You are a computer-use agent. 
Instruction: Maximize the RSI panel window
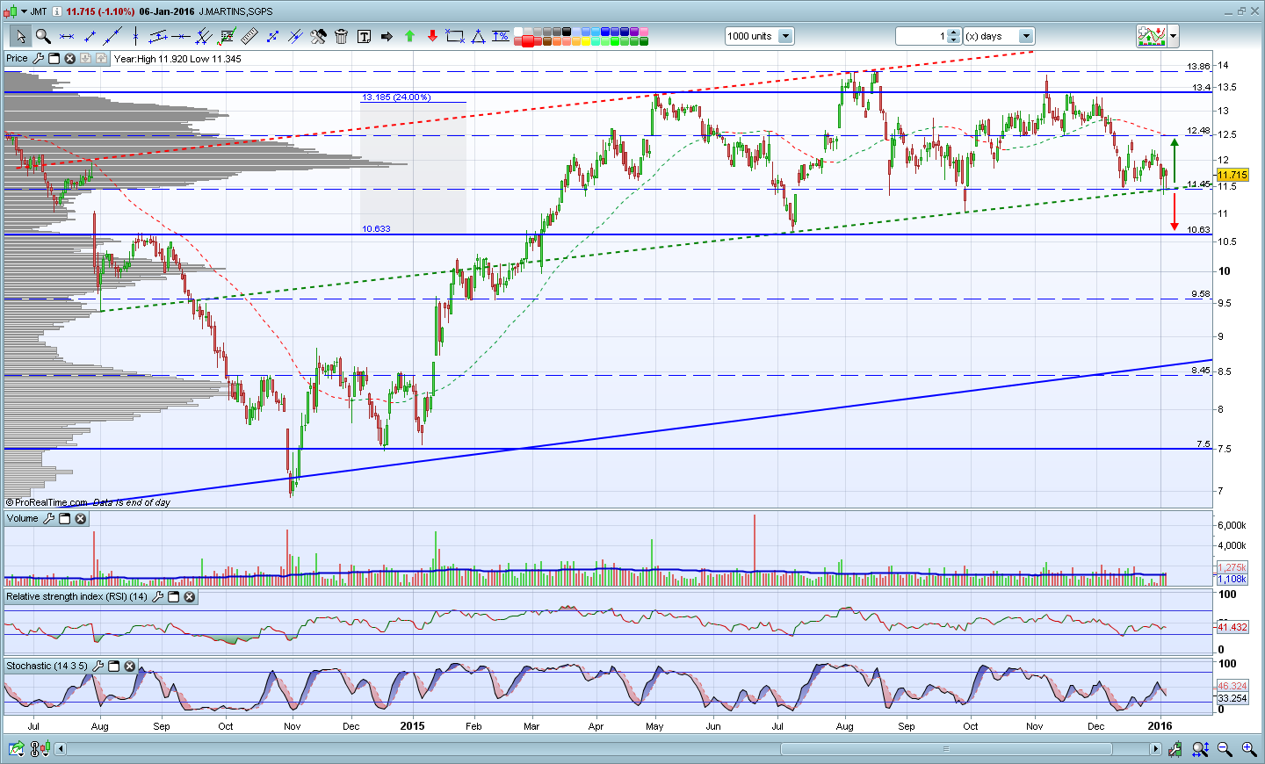(x=173, y=596)
